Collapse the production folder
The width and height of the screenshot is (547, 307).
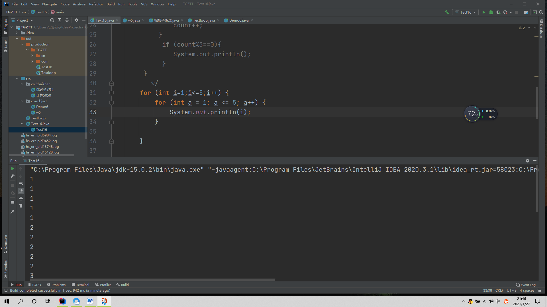(22, 44)
